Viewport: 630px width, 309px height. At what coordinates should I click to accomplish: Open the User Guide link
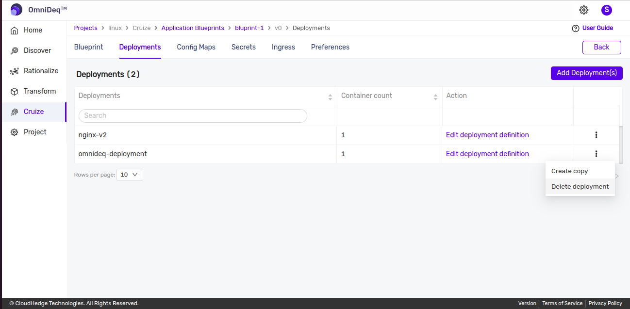point(597,28)
